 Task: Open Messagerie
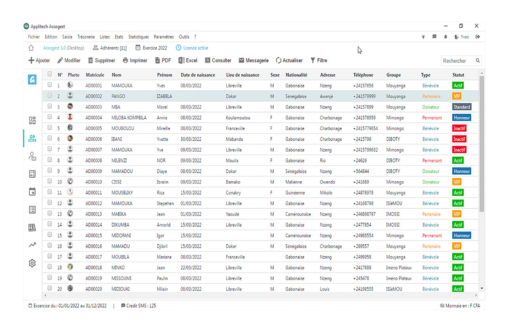(x=254, y=61)
